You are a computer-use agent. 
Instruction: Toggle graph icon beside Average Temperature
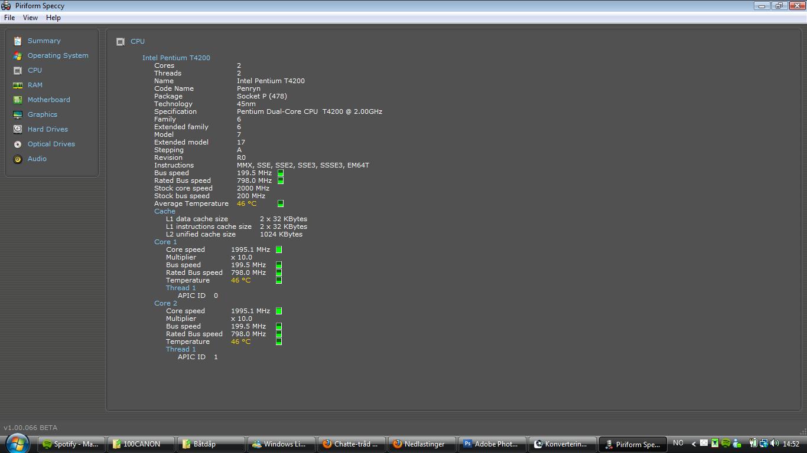[281, 203]
